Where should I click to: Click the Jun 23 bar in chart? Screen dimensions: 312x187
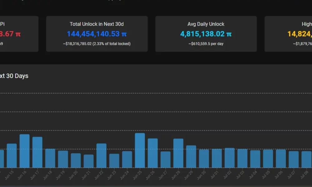(114, 161)
